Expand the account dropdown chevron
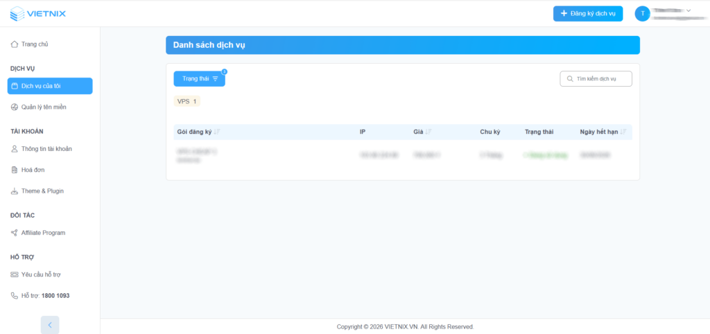This screenshot has width=710, height=334. click(689, 10)
